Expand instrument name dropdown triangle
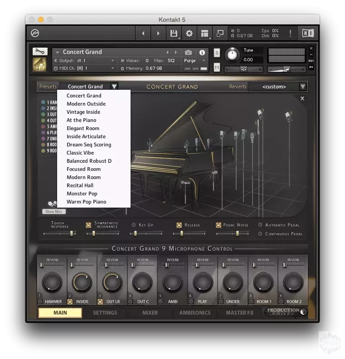345x359 pixels. point(58,53)
